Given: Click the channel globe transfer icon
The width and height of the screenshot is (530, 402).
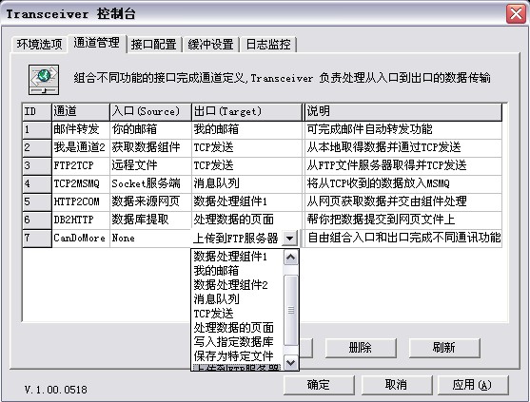Looking at the screenshot, I should click(x=44, y=80).
